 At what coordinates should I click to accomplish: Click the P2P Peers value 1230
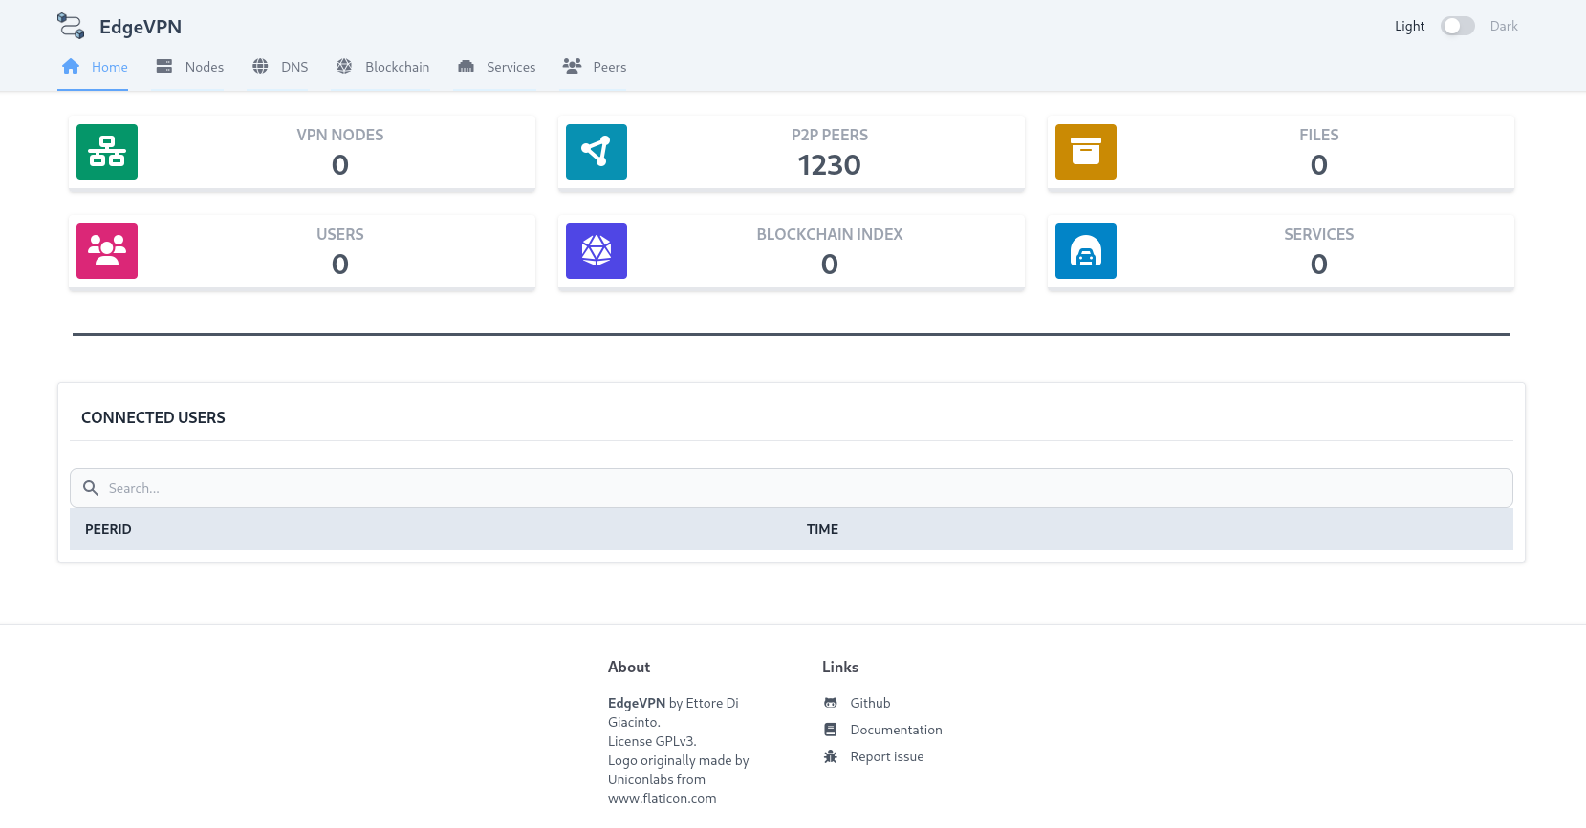(x=830, y=165)
